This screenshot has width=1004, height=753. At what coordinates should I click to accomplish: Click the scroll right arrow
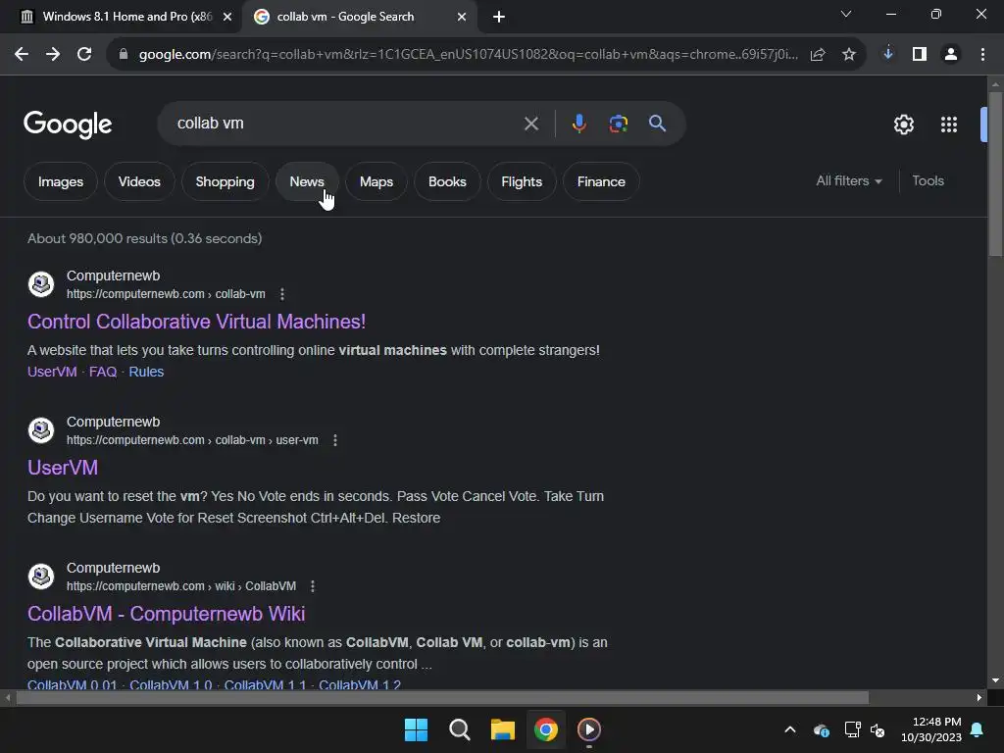pyautogui.click(x=979, y=697)
